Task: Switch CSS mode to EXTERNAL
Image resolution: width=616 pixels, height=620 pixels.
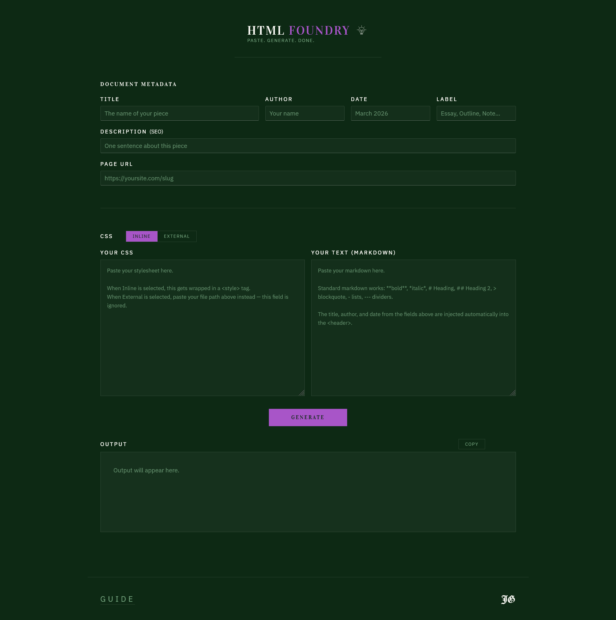Action: (177, 236)
